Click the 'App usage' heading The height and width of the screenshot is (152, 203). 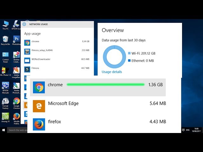pyautogui.click(x=32, y=34)
